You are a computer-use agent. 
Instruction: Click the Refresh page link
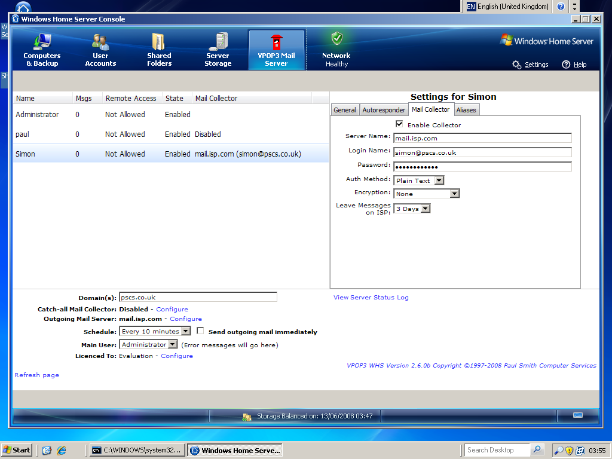[x=36, y=375]
